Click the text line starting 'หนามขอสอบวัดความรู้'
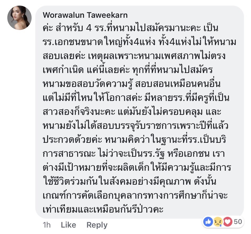 tap(132, 84)
